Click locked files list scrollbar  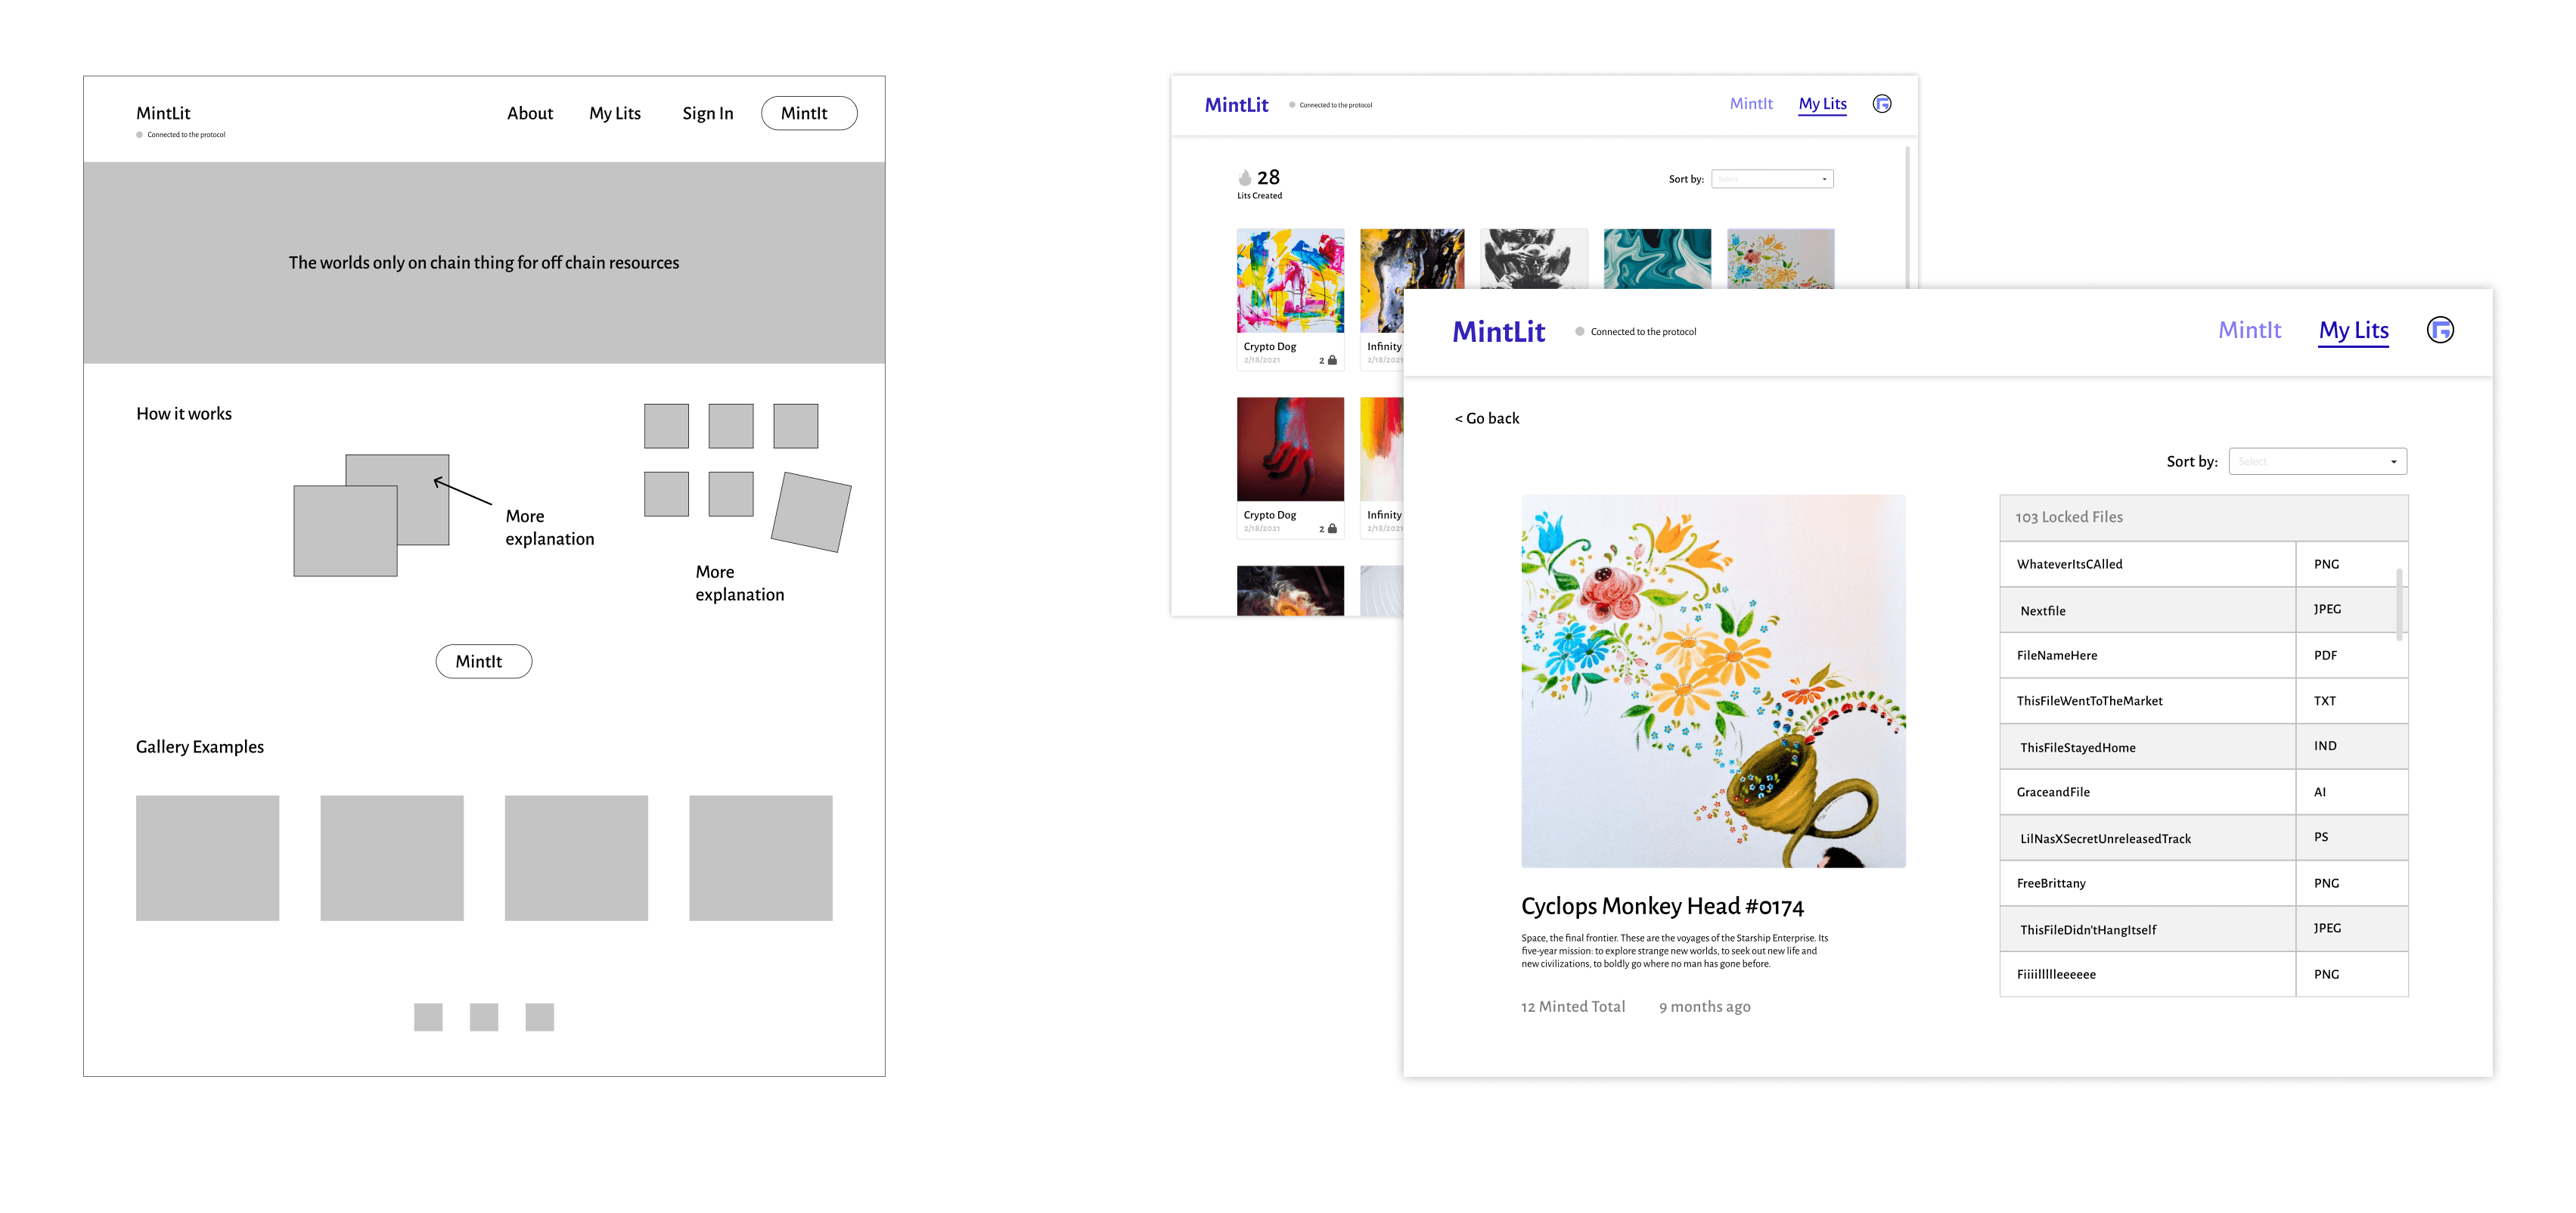(x=2399, y=604)
